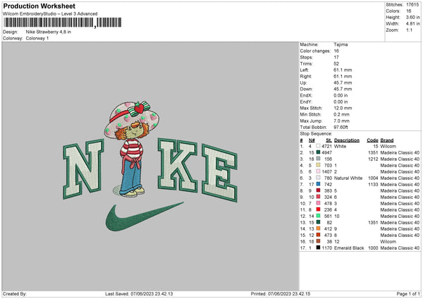Click the Stops value '17'
423x299 pixels.
coord(336,57)
